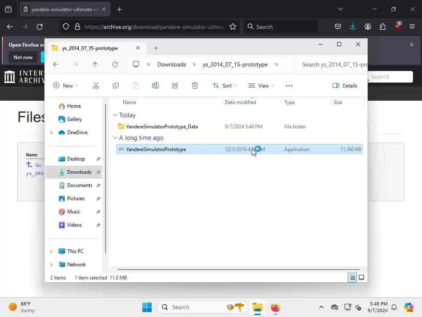Click chevron after Downloads in address bar

tap(194, 64)
